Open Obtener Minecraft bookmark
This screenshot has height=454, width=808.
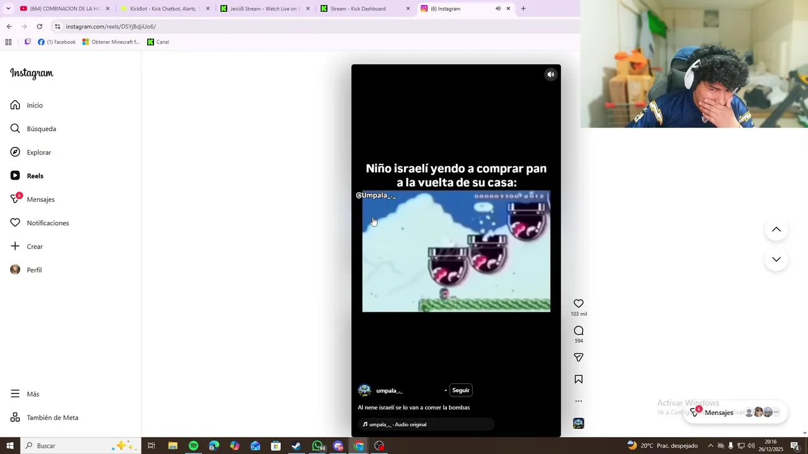click(x=111, y=42)
